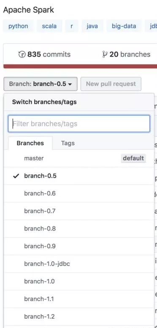Focus the Filter branches/tags input
157x328 pixels.
(x=79, y=124)
